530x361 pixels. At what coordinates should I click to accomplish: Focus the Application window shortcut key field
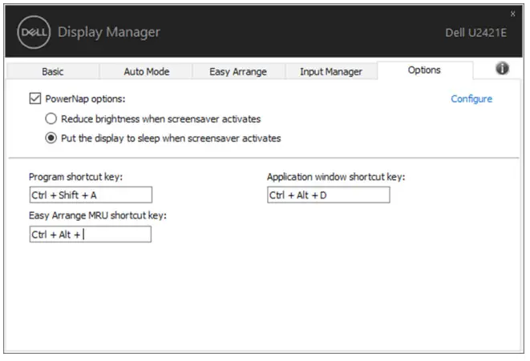329,195
